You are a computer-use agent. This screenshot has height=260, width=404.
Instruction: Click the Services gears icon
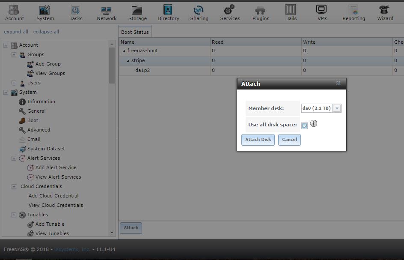(230, 10)
